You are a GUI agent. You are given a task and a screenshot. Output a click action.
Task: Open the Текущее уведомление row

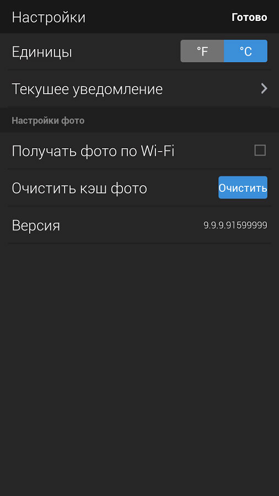click(139, 89)
